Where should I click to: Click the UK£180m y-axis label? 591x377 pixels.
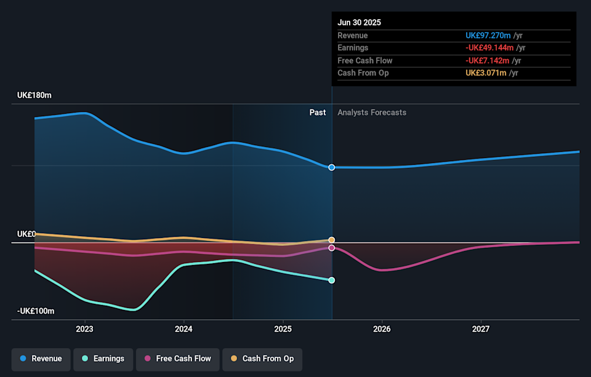click(34, 95)
